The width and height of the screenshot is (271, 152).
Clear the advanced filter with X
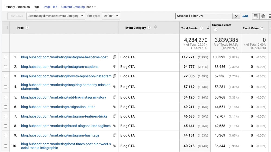pyautogui.click(x=236, y=16)
